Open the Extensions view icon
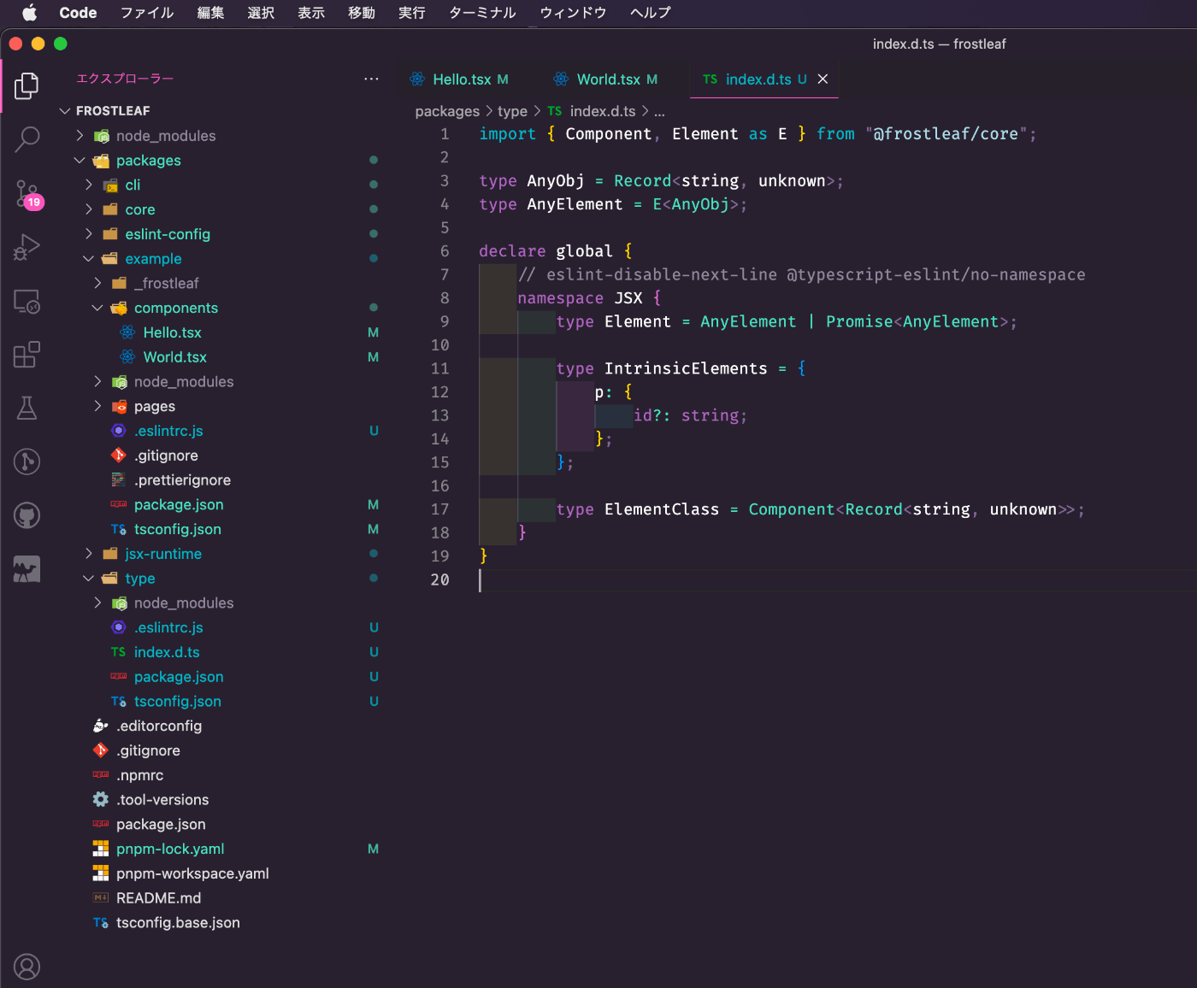Viewport: 1197px width, 988px height. (x=27, y=355)
